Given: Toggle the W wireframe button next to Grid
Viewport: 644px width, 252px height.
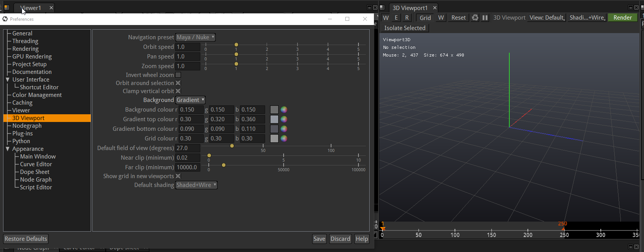Looking at the screenshot, I should [x=441, y=18].
